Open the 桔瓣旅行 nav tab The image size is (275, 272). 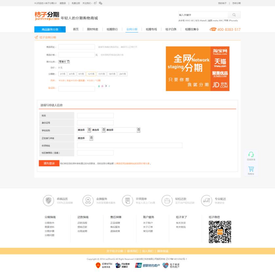pyautogui.click(x=112, y=29)
